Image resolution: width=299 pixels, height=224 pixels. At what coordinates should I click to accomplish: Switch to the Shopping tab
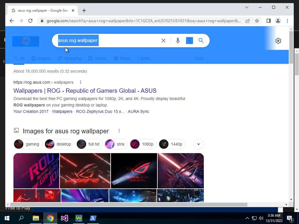click(x=69, y=58)
